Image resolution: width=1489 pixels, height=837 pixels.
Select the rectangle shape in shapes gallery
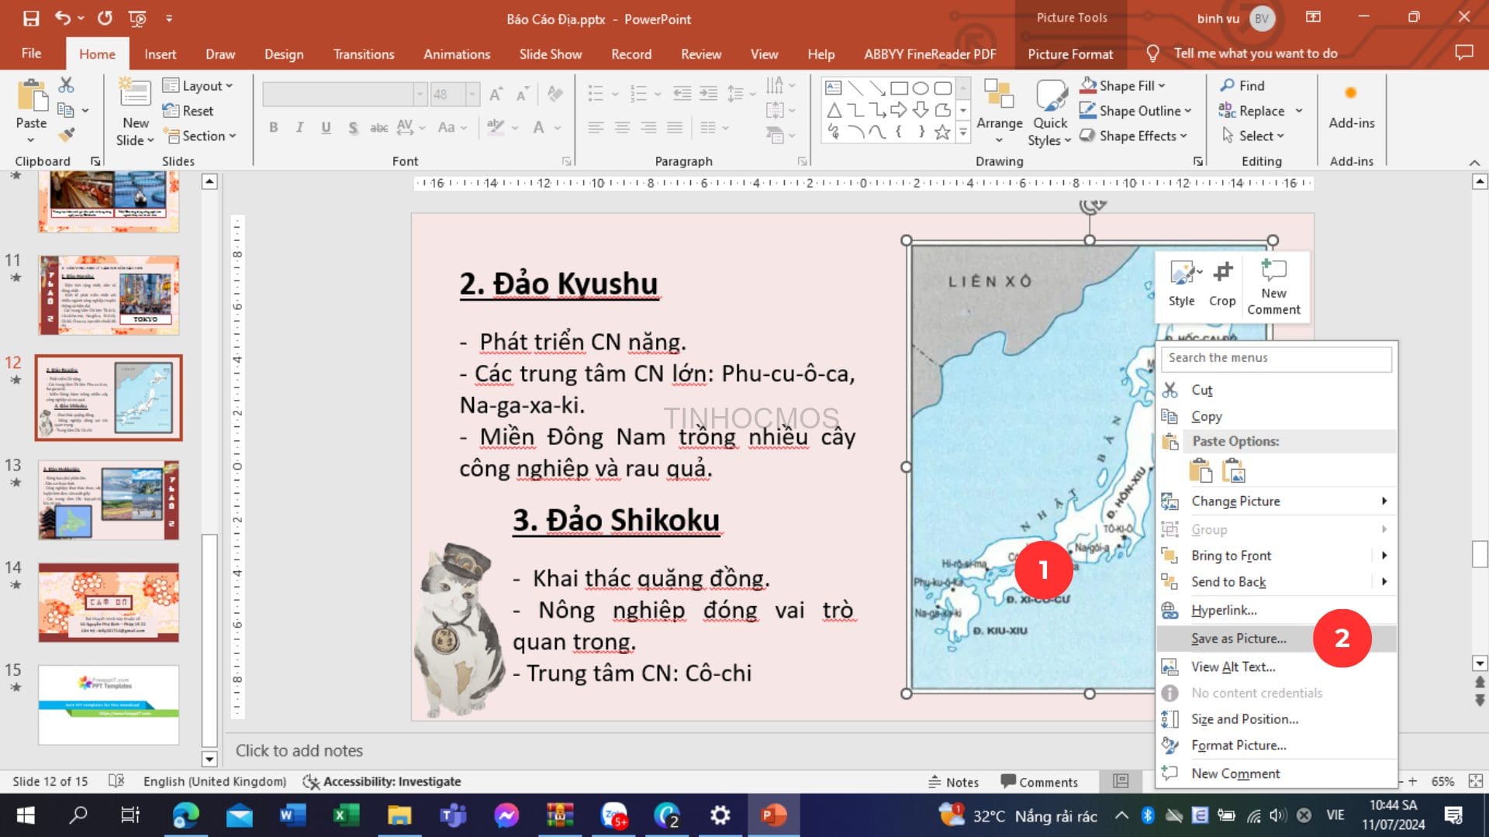(x=899, y=88)
